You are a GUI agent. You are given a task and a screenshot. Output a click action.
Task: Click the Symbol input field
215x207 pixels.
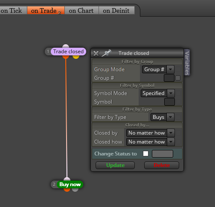(x=169, y=102)
